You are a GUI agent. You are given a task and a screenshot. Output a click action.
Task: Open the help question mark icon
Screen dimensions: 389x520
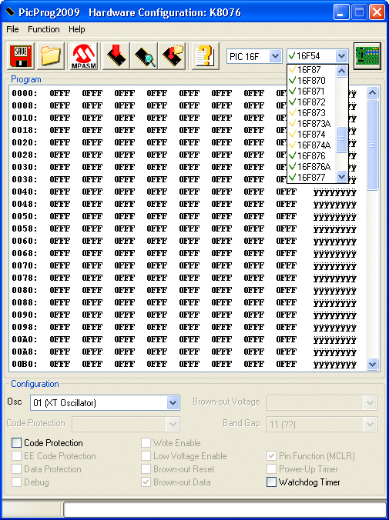[206, 56]
